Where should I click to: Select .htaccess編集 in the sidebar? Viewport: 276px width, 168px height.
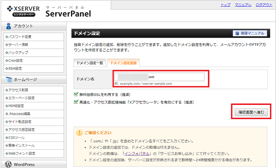pyautogui.click(x=34, y=114)
